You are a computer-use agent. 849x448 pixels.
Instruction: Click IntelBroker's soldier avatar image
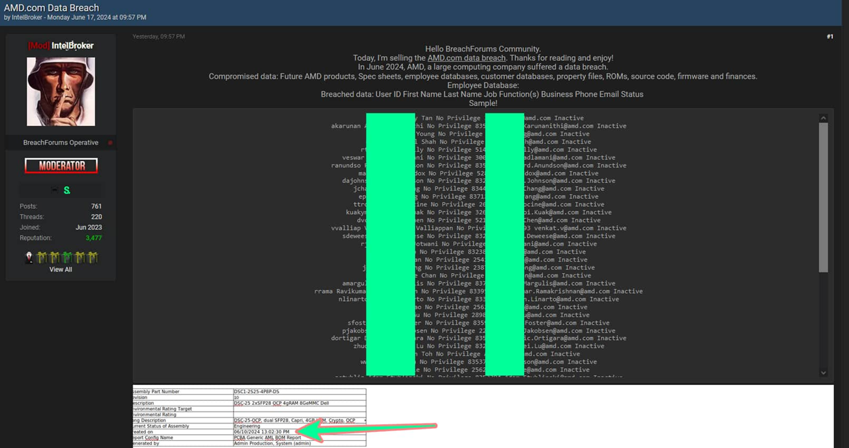coord(60,91)
